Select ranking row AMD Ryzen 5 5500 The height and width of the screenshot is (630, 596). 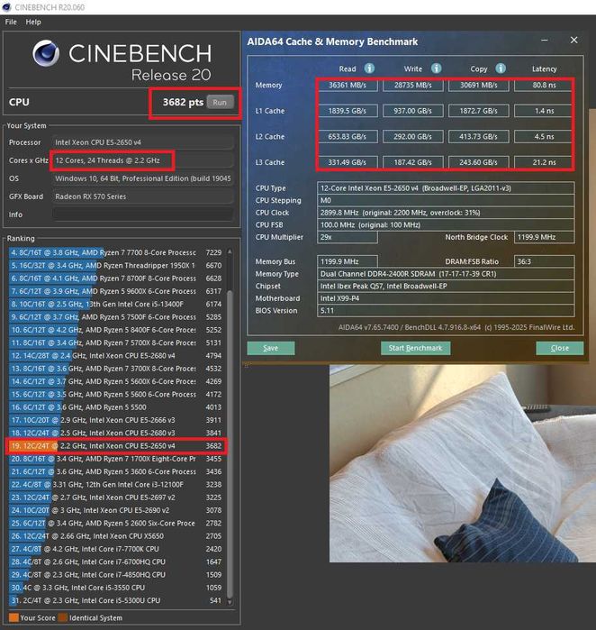[x=115, y=407]
